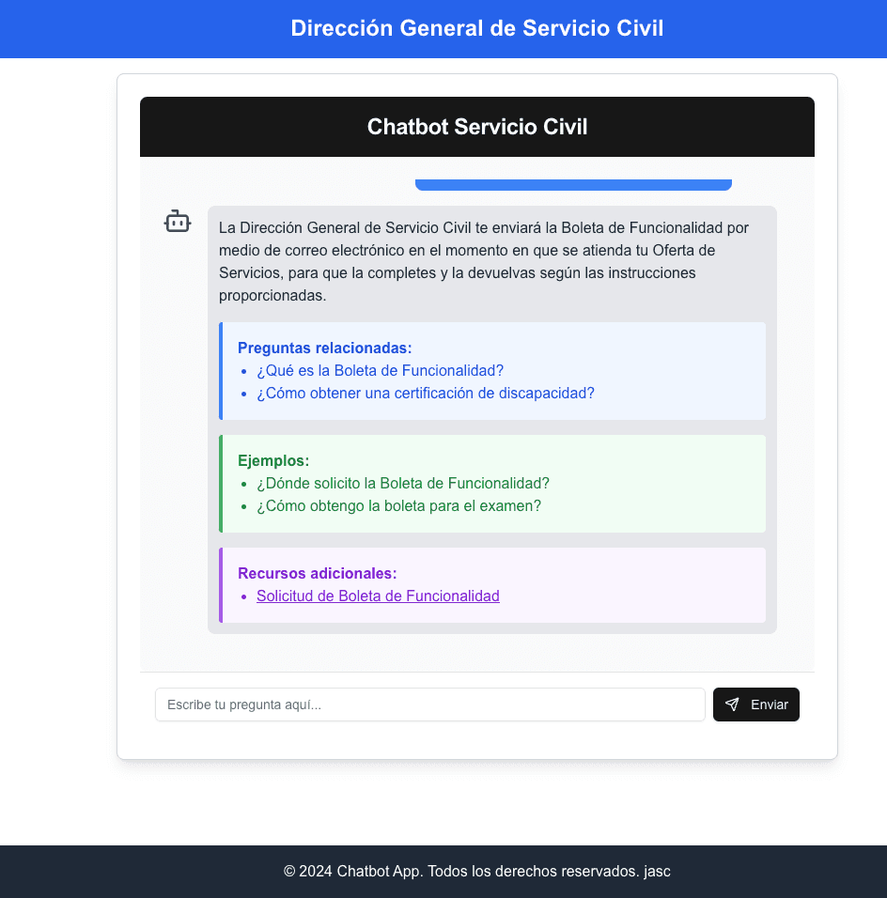Image resolution: width=887 pixels, height=898 pixels.
Task: Click 'Dirección General de Servicio Civil' page header
Action: coord(476,28)
